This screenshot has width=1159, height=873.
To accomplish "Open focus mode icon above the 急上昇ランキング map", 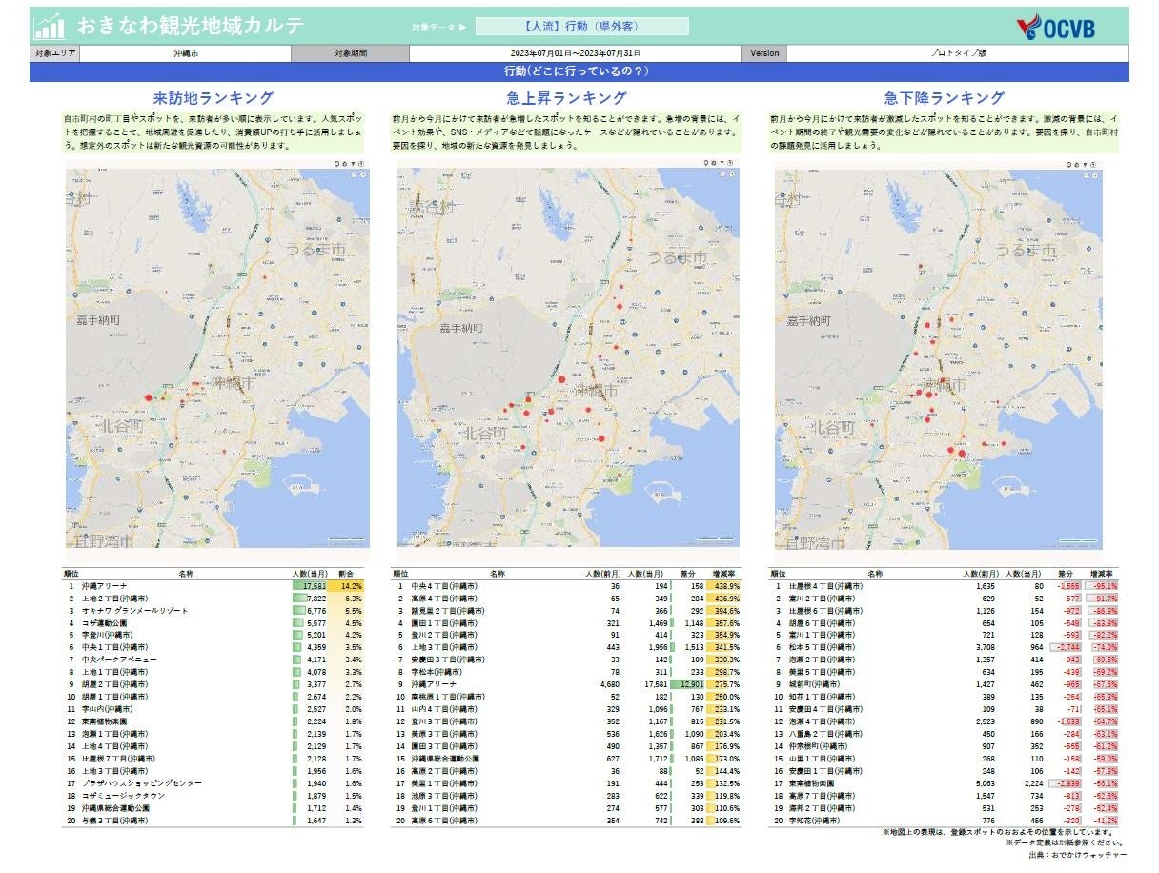I will pos(732,163).
